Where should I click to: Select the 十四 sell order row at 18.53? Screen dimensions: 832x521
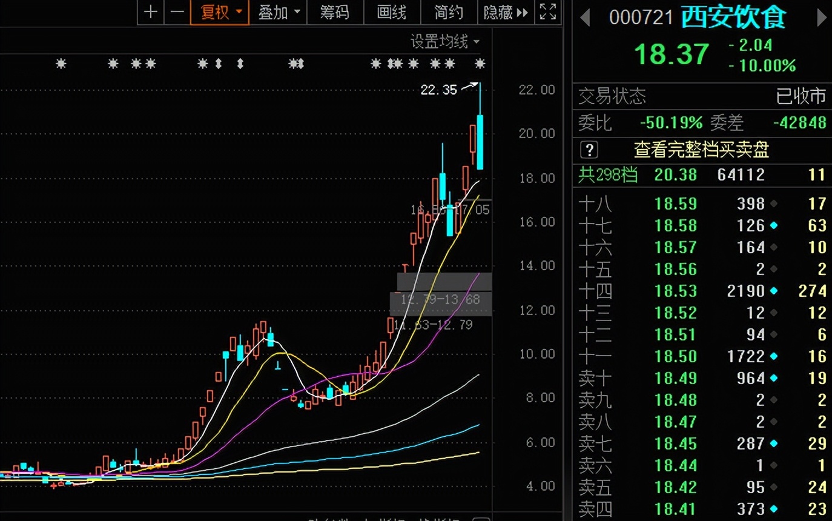point(702,291)
